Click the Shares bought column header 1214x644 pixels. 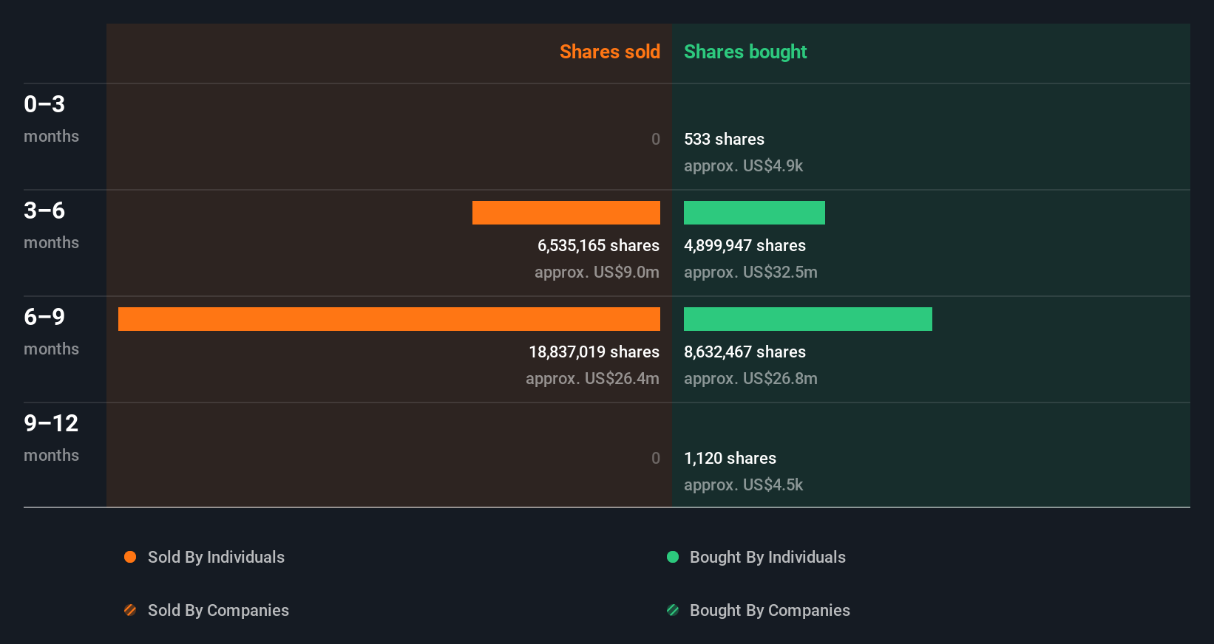pos(745,52)
